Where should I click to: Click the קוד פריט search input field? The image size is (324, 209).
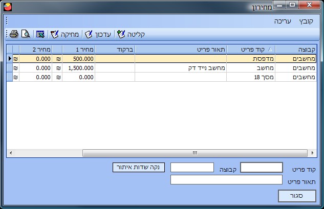pyautogui.click(x=261, y=168)
